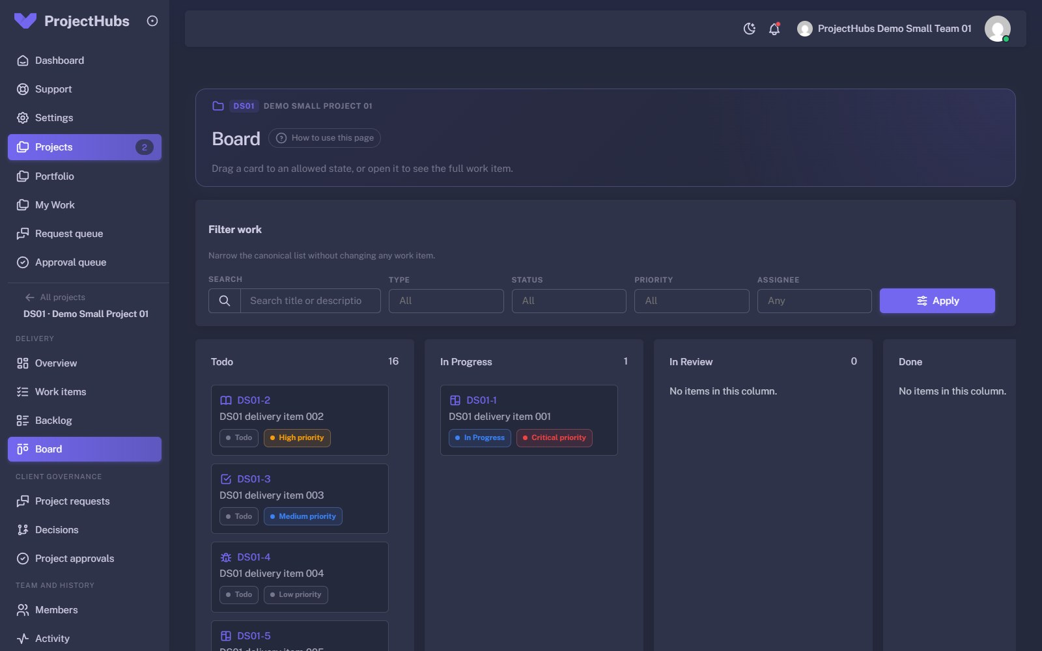
Task: Click the DS01-3 task checkbox icon
Action: point(226,479)
